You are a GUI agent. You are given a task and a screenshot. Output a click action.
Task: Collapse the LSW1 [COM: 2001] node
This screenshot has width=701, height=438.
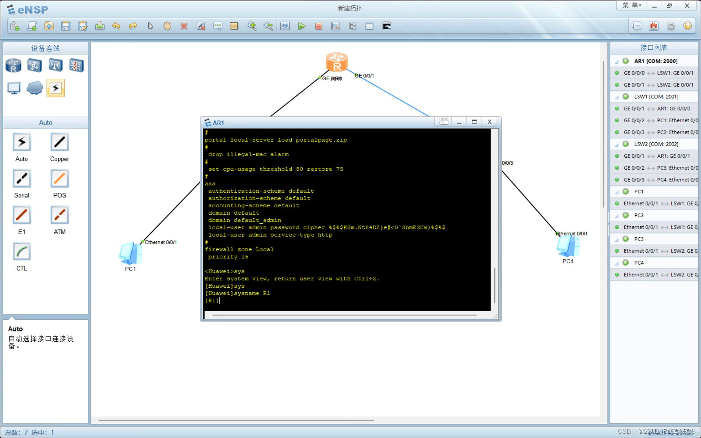point(617,97)
